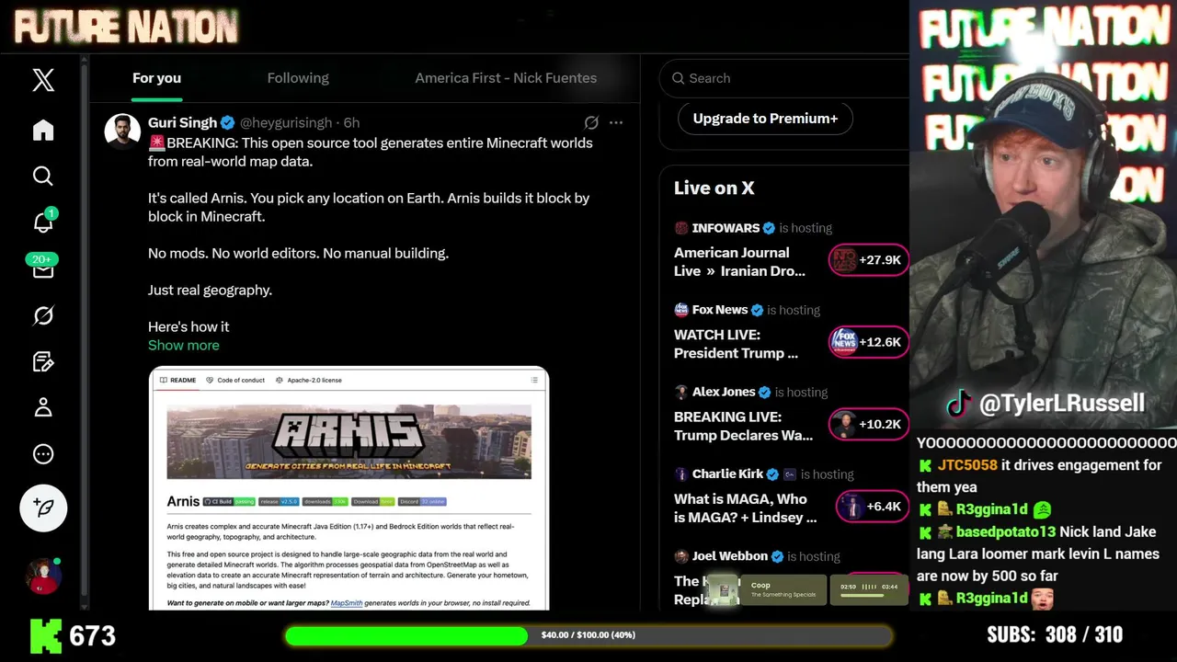
Task: Select the Code of conduct tab
Action: click(x=235, y=380)
